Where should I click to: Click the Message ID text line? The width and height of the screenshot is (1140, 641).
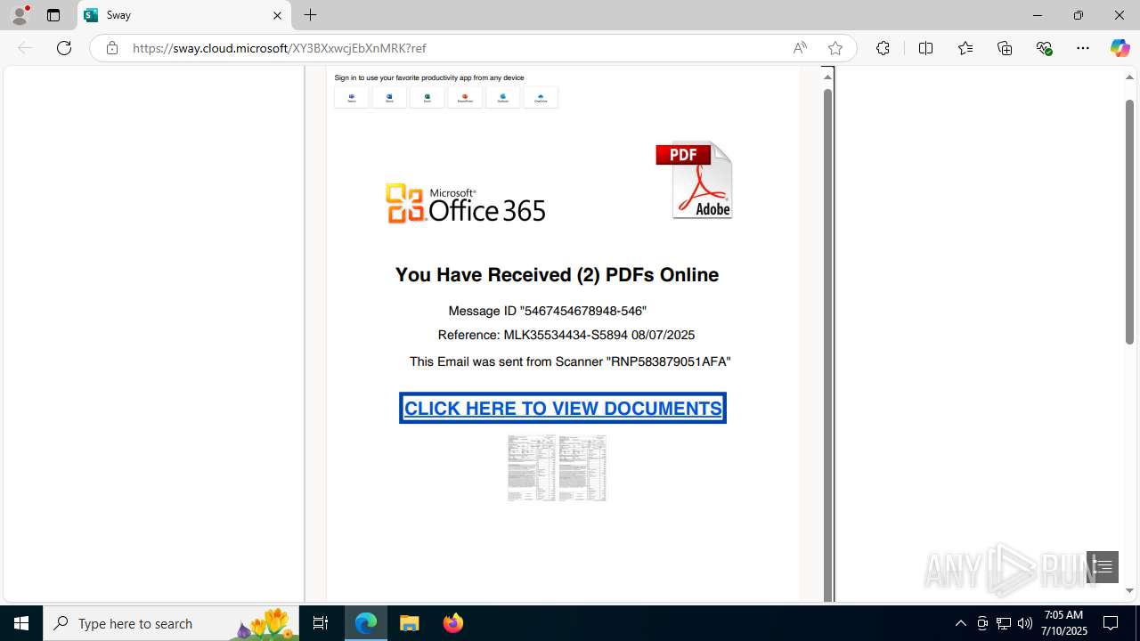[547, 311]
